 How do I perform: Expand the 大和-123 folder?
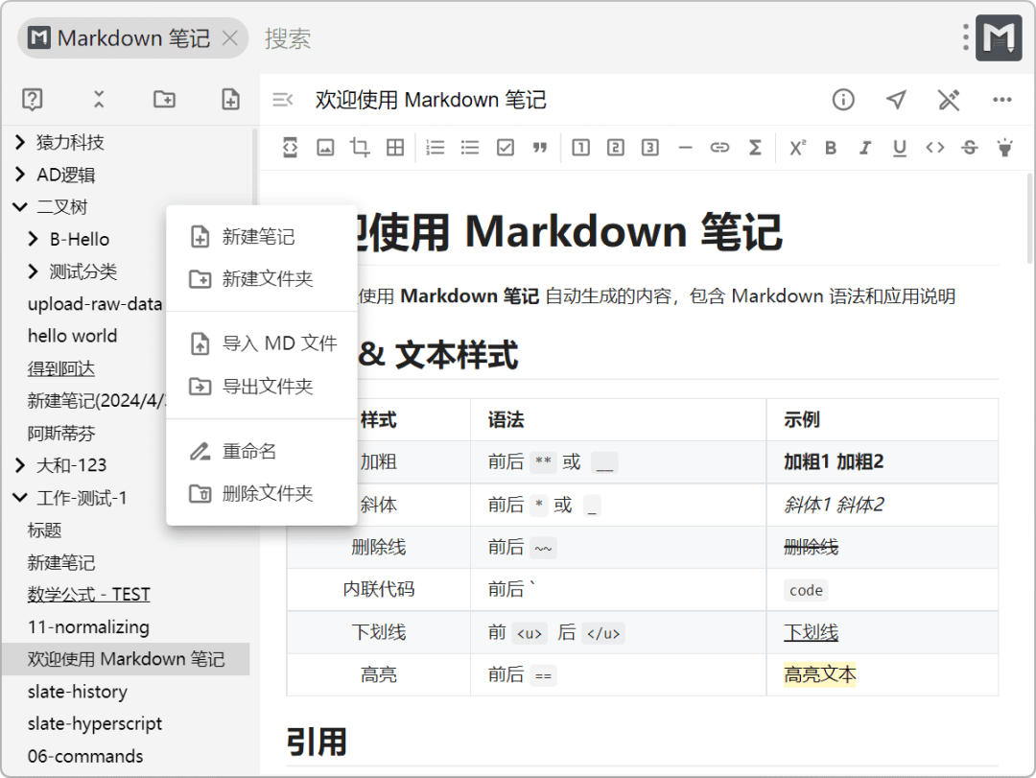pos(20,465)
